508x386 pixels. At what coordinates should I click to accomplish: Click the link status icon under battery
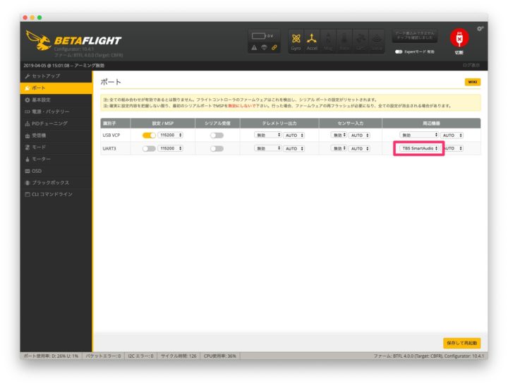(274, 47)
